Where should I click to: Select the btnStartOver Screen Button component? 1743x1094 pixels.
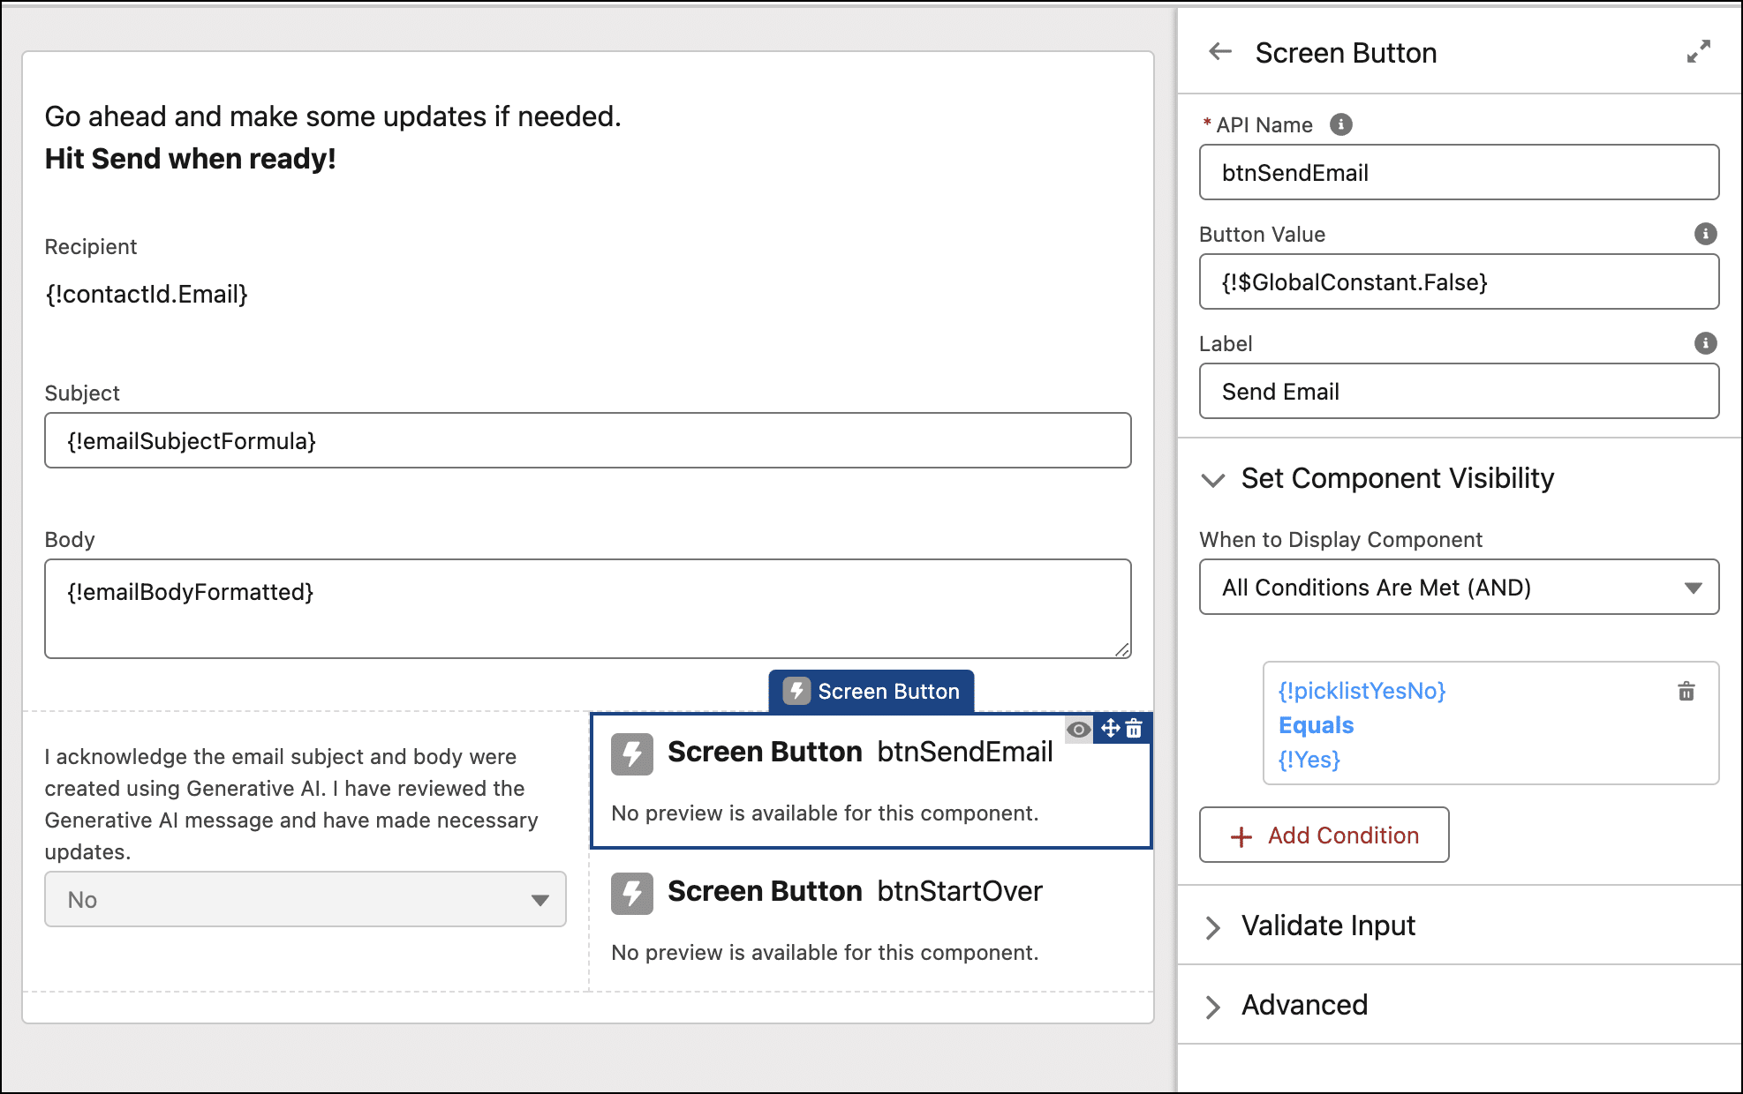pos(871,920)
